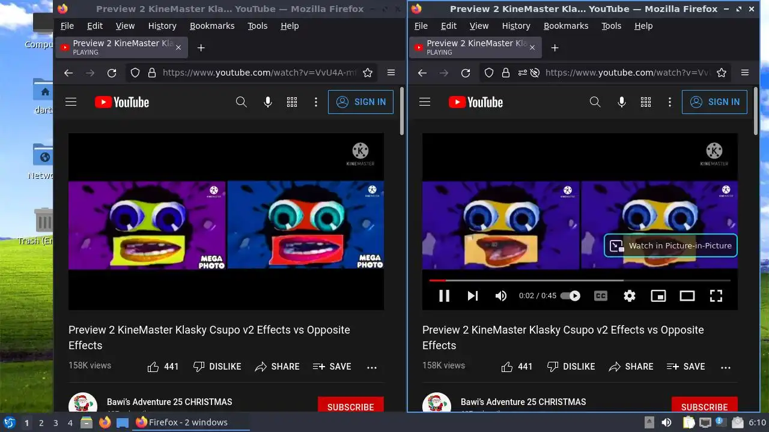This screenshot has width=769, height=432.
Task: Save video to playlist in right window
Action: click(x=685, y=367)
